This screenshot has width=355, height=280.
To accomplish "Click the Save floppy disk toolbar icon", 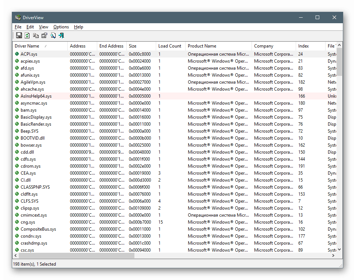I will tap(19, 36).
